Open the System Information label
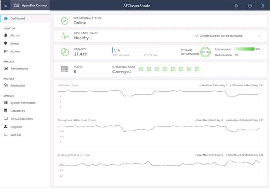This screenshot has height=189, width=270. [23, 102]
